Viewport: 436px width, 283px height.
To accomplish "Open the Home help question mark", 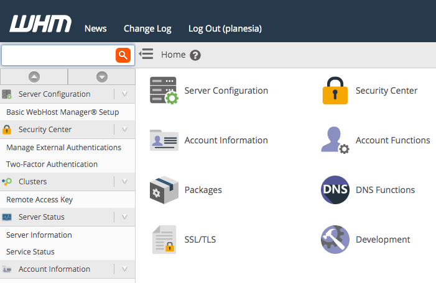I will click(x=195, y=55).
